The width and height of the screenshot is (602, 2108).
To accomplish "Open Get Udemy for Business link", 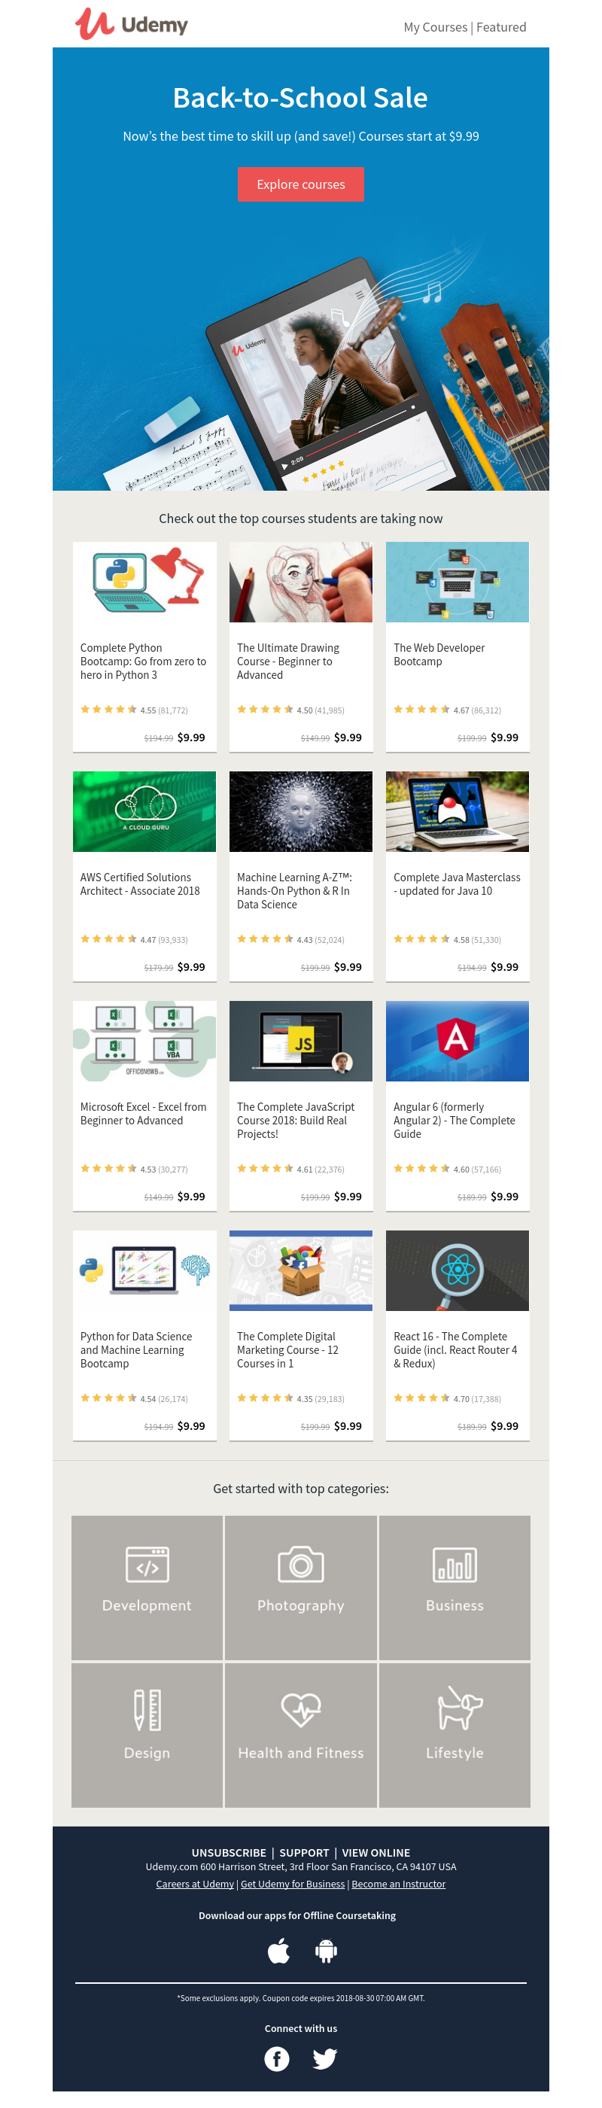I will [x=293, y=1884].
